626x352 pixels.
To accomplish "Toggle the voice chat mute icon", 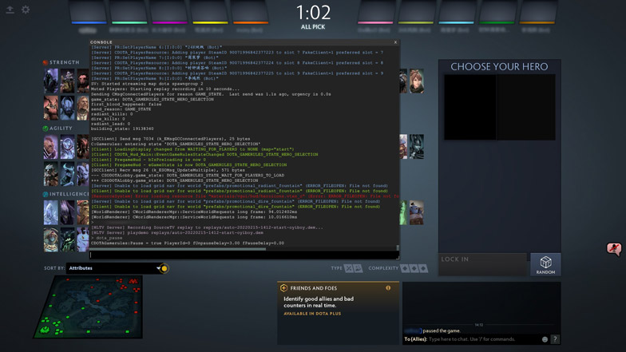I will [x=613, y=249].
